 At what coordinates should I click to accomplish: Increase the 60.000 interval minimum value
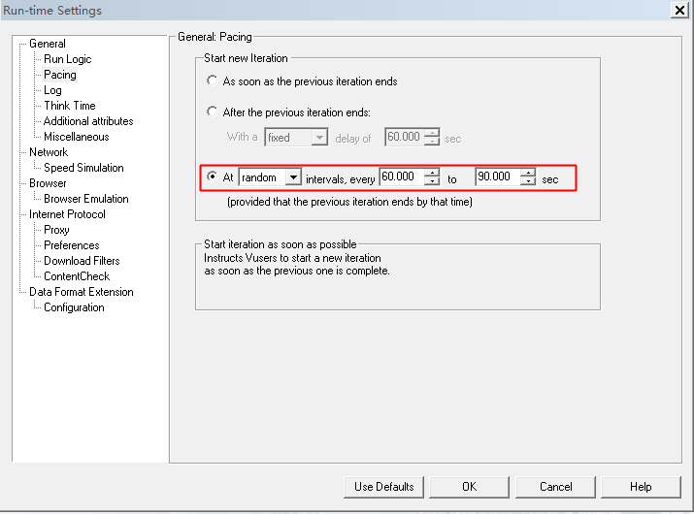(x=432, y=173)
